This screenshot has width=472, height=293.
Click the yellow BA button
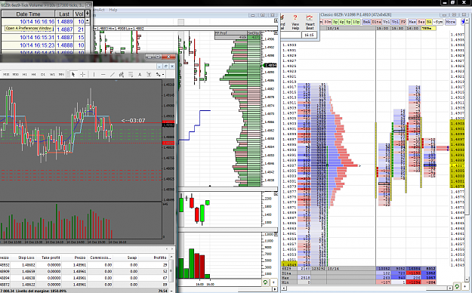point(429,22)
